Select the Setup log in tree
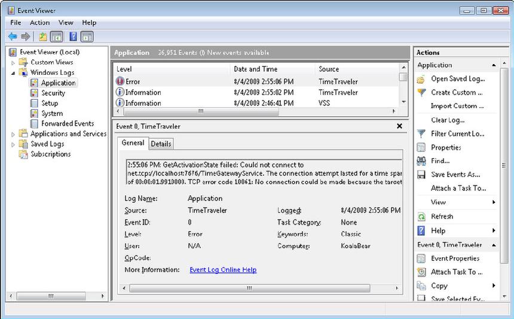The height and width of the screenshot is (319, 514). coord(50,103)
